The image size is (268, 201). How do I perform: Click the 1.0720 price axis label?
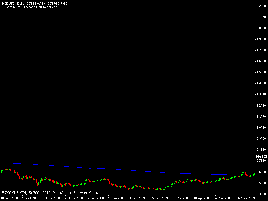261,128
